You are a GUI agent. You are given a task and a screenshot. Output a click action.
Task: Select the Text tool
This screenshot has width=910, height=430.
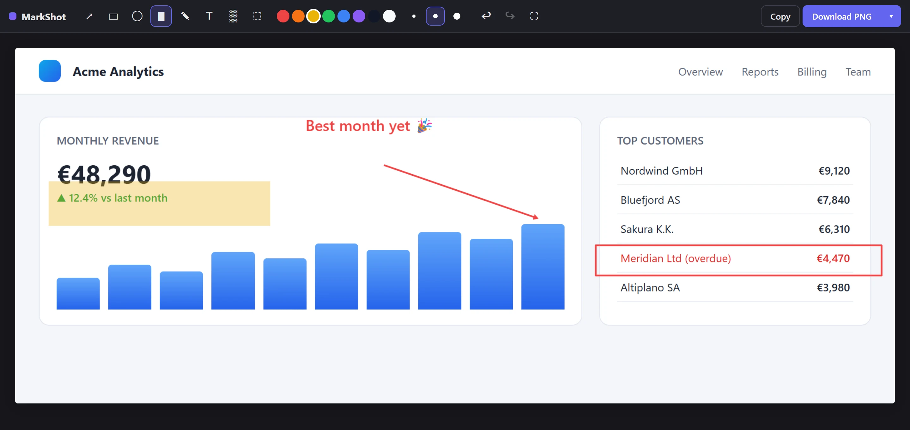pos(209,16)
